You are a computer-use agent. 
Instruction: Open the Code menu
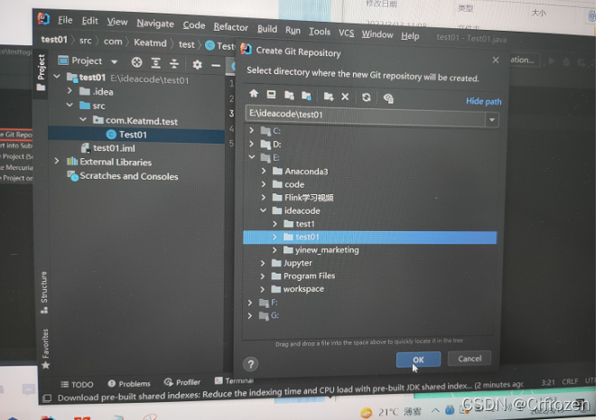(x=194, y=25)
